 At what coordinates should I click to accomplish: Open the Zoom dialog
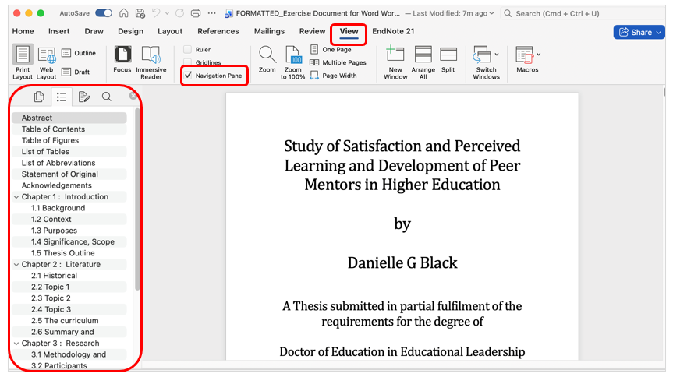pos(267,59)
